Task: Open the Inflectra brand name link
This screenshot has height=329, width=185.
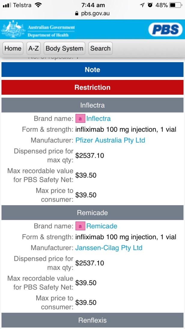Action: coord(99,118)
